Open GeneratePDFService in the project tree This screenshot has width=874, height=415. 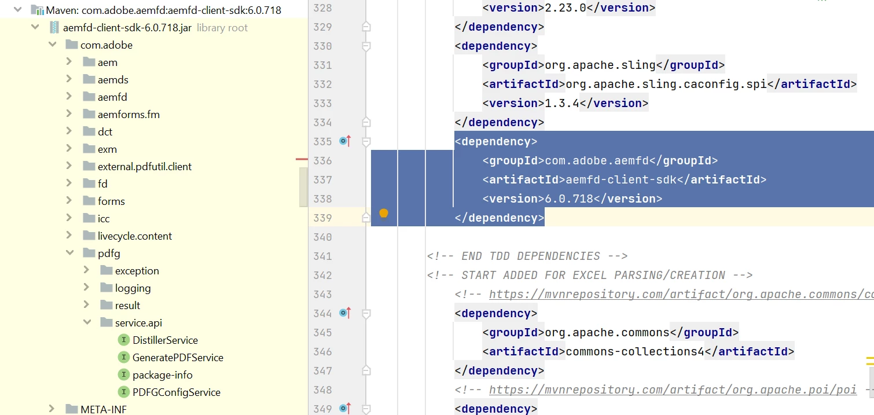(178, 357)
